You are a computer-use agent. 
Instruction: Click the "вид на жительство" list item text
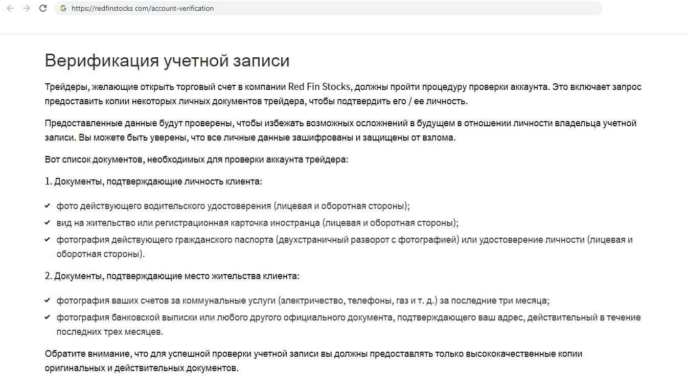(258, 223)
